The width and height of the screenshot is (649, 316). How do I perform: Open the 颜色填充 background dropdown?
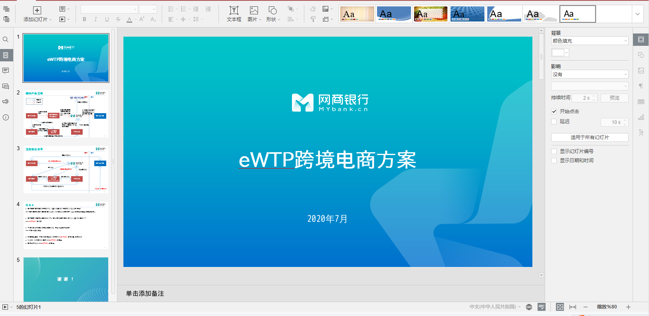(x=590, y=41)
